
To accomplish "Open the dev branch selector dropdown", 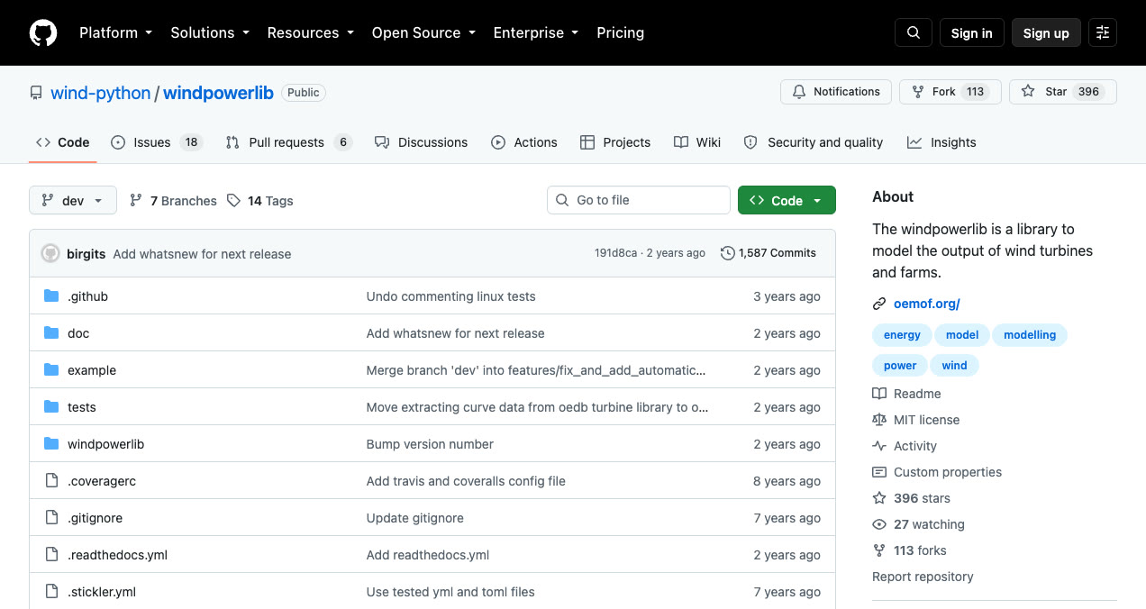I will point(73,200).
